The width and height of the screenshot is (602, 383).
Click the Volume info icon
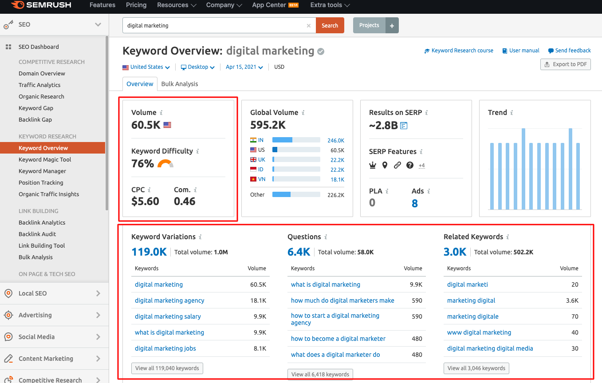click(161, 113)
